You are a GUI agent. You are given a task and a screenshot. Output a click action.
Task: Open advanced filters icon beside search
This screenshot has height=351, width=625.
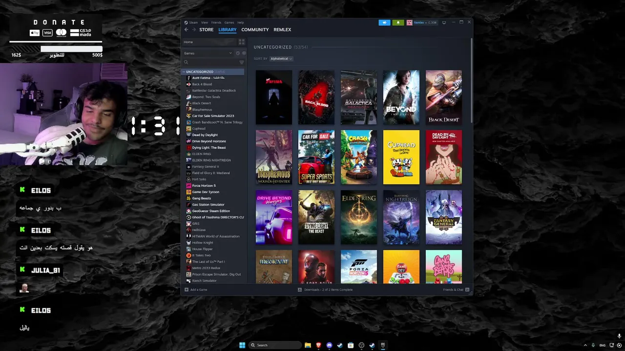click(241, 62)
